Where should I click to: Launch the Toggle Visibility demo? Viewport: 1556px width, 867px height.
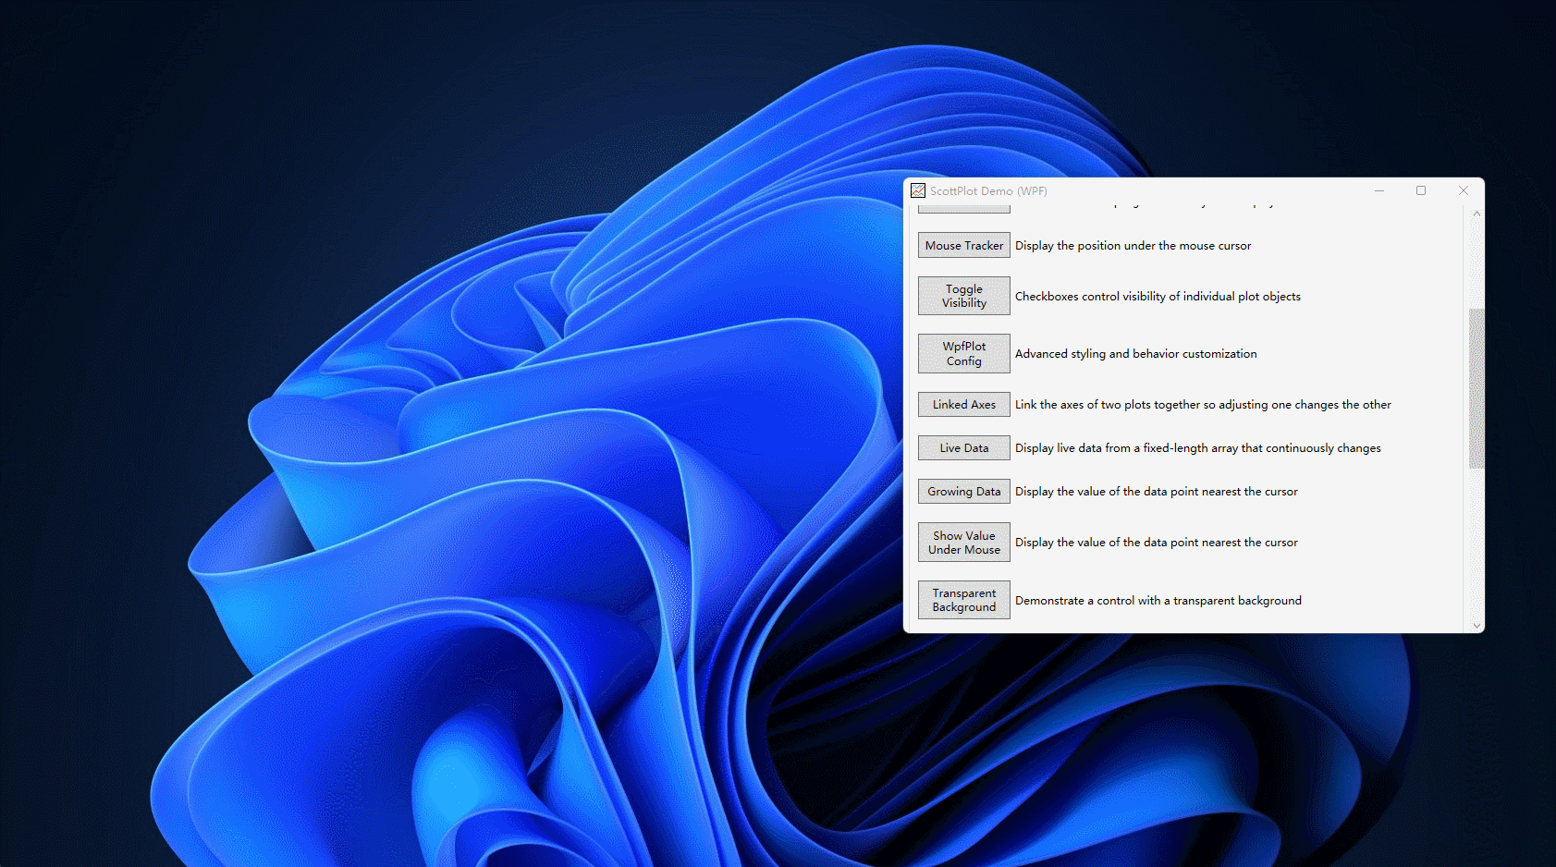pos(963,296)
